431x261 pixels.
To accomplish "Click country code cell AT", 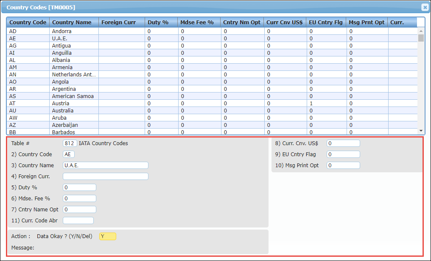I will [x=28, y=104].
